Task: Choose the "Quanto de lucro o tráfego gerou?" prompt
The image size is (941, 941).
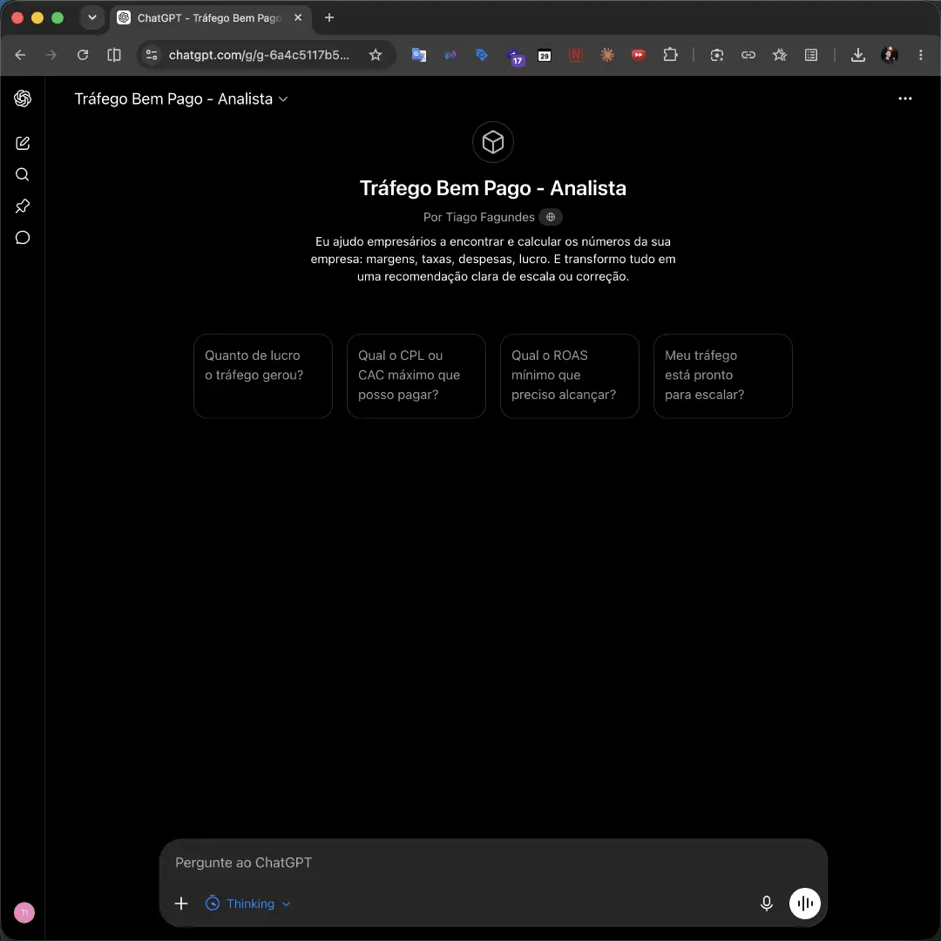Action: (x=263, y=376)
